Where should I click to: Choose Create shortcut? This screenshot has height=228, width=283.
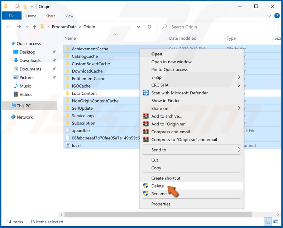(x=192, y=178)
